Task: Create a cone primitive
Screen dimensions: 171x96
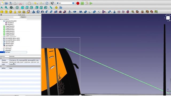Action: [15, 12]
